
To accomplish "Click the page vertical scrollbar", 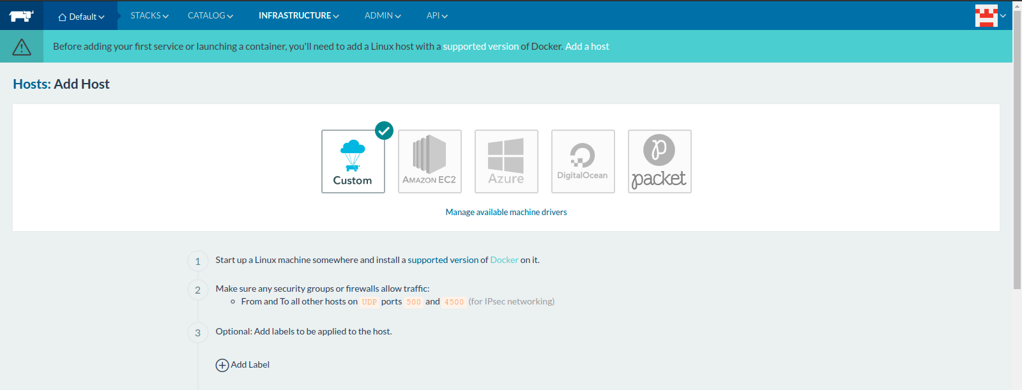I will (x=1017, y=150).
